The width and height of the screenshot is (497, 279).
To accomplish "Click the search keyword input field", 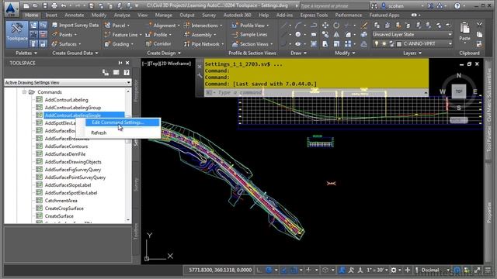I will click(334, 6).
